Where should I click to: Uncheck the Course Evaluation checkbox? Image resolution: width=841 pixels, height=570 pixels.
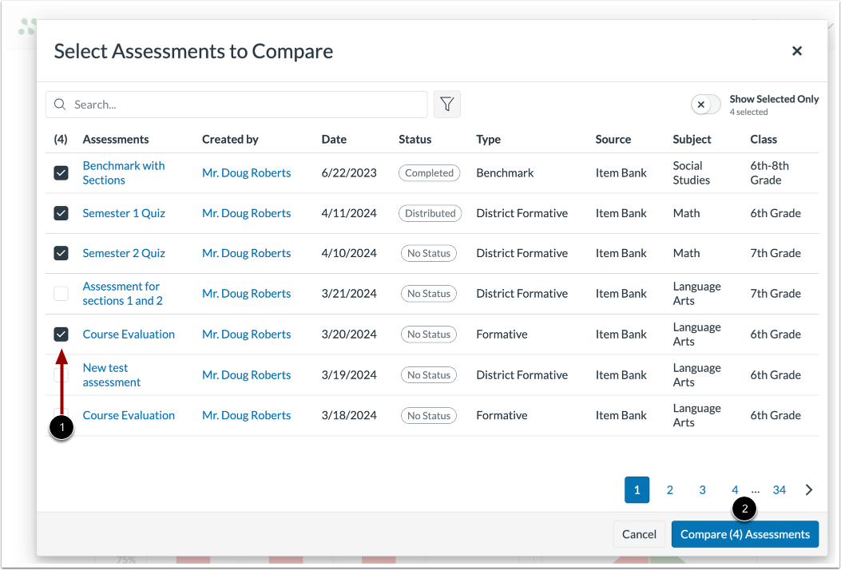[61, 334]
